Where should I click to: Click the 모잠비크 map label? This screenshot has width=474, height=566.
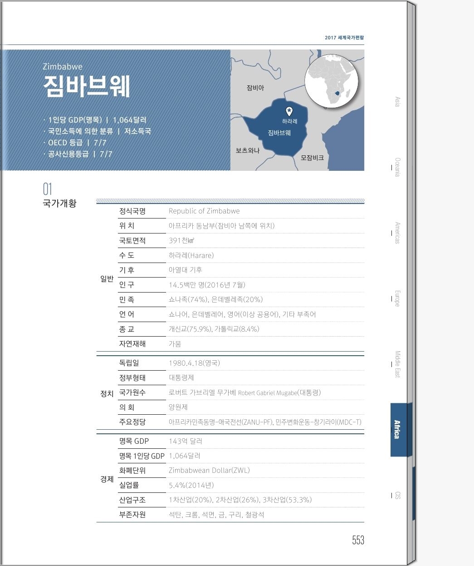click(312, 158)
